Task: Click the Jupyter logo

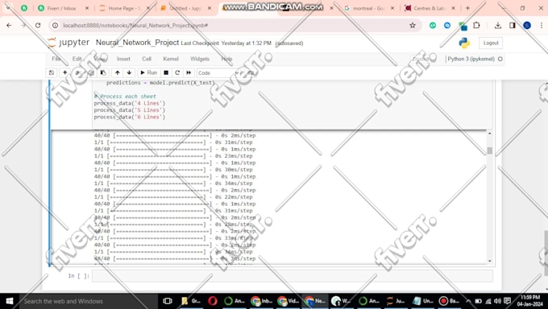Action: [68, 43]
